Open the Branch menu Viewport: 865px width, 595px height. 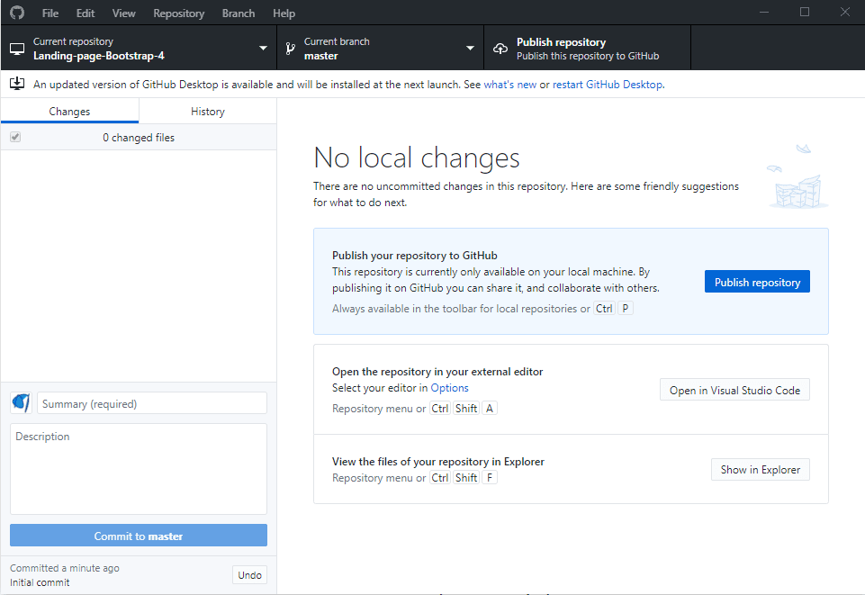pyautogui.click(x=239, y=14)
